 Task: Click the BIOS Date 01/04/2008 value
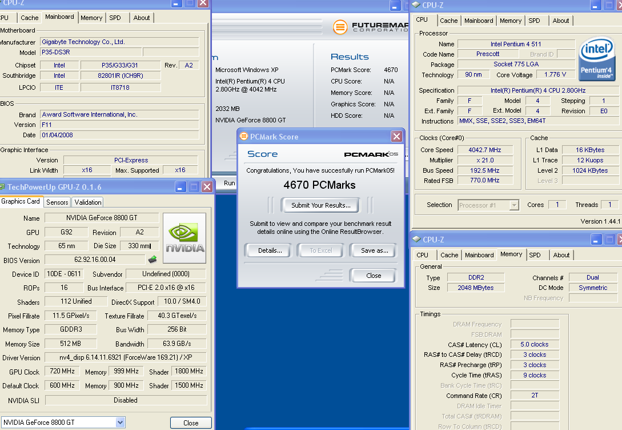pos(119,135)
